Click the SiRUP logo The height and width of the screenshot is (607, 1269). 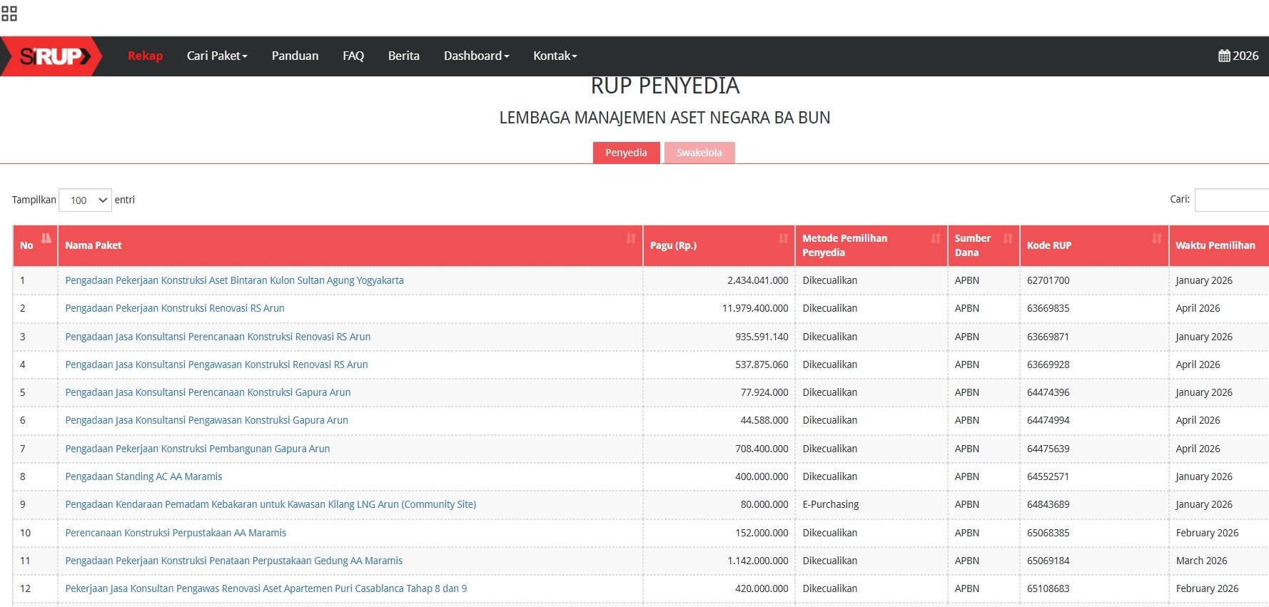(52, 56)
